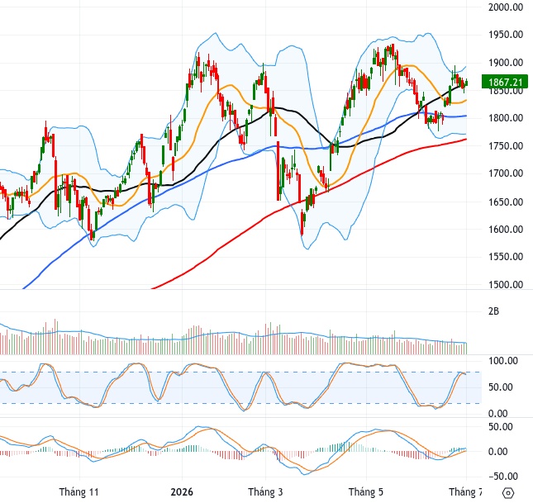Select the 1600.00 price axis label
The image size is (533, 503).
[x=506, y=229]
